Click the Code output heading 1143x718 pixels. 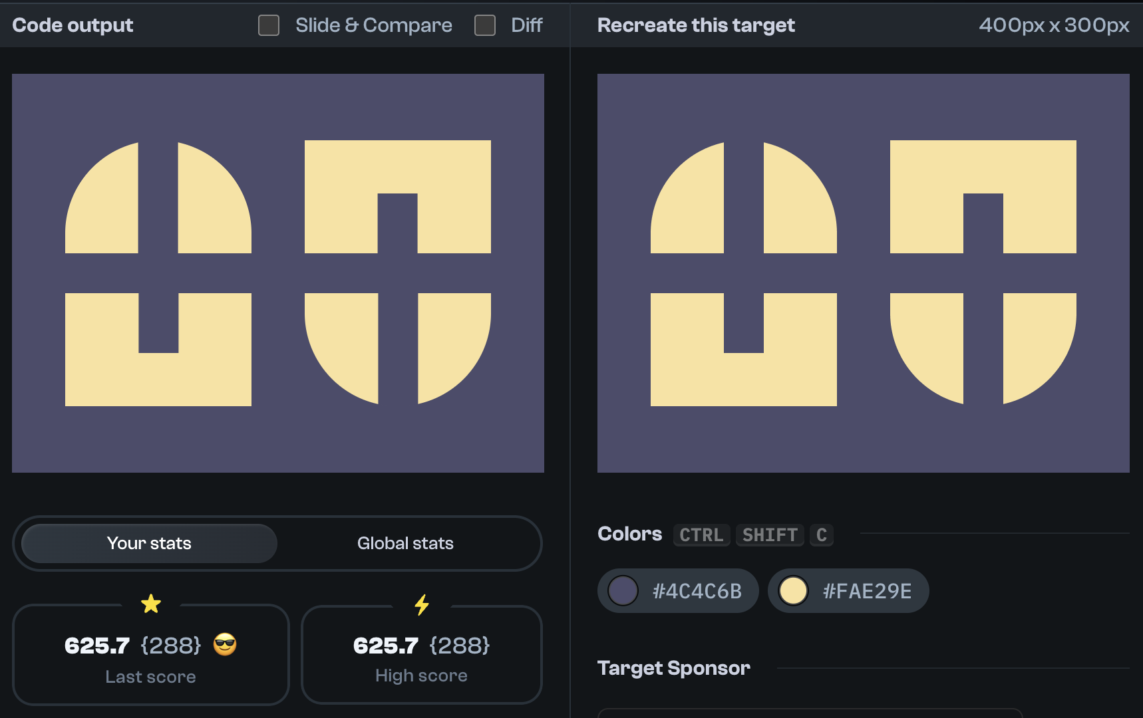(x=73, y=25)
